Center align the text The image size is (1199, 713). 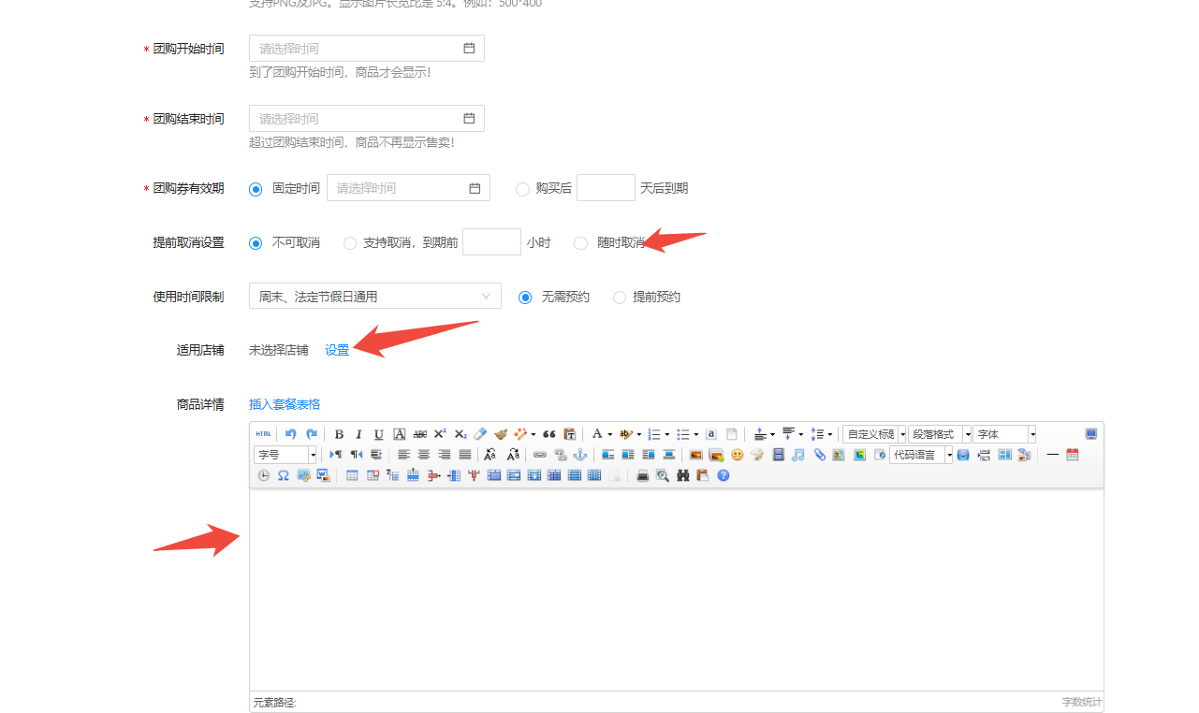(x=424, y=455)
